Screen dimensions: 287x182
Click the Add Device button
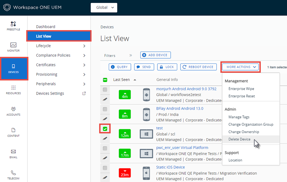(156, 55)
